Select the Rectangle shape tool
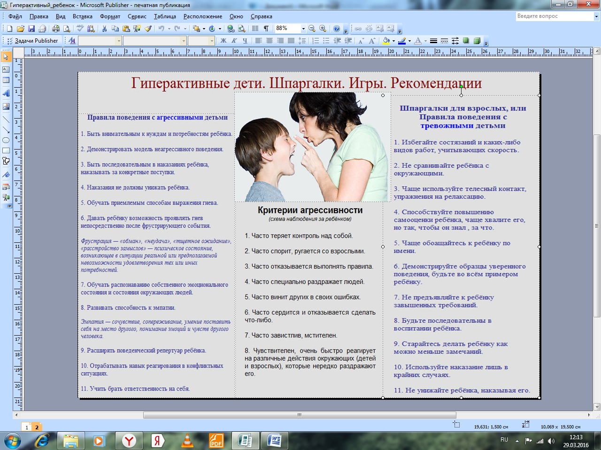The height and width of the screenshot is (450, 601). [6, 150]
